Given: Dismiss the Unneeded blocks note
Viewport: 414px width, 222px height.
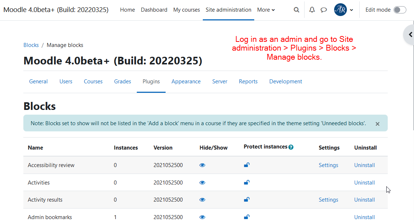Looking at the screenshot, I should pos(378,124).
